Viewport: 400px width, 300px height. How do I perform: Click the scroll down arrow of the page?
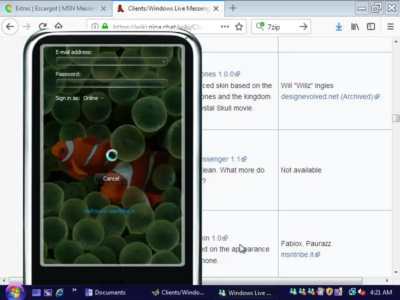(395, 272)
